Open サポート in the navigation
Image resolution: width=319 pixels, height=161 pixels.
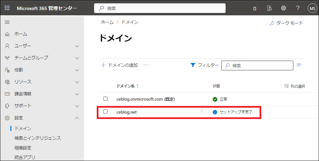[x=23, y=106]
